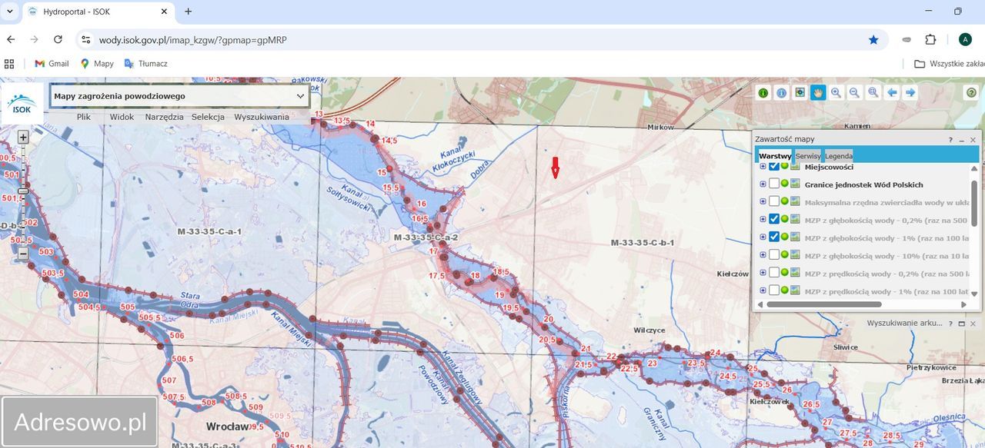Viewport: 985px width, 448px height.
Task: Click the map zoom slider plus button
Action: 23,137
